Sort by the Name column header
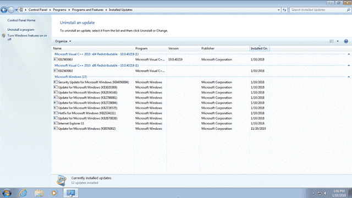 click(93, 48)
